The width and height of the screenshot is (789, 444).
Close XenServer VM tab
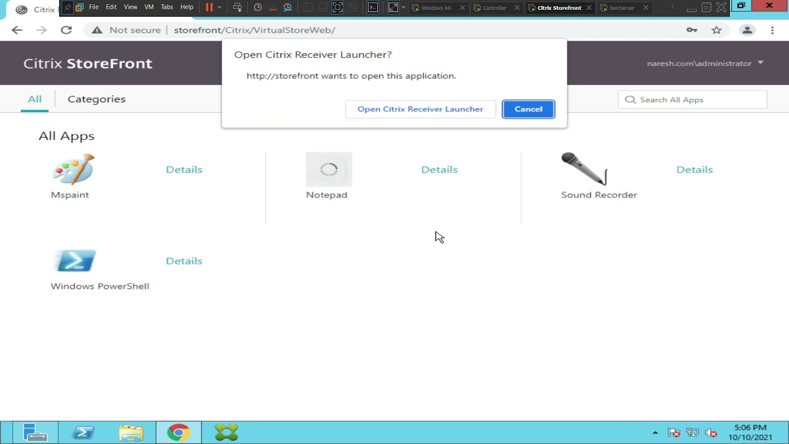[645, 8]
